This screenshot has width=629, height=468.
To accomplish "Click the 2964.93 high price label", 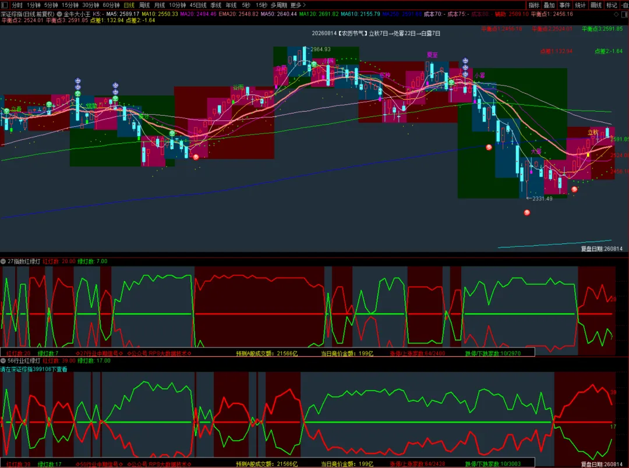I will pyautogui.click(x=320, y=49).
